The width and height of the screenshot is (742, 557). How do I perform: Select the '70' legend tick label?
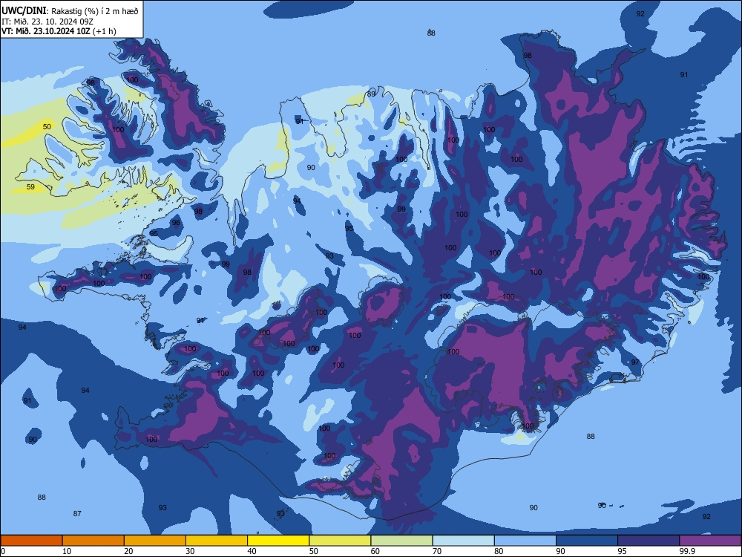(x=437, y=551)
